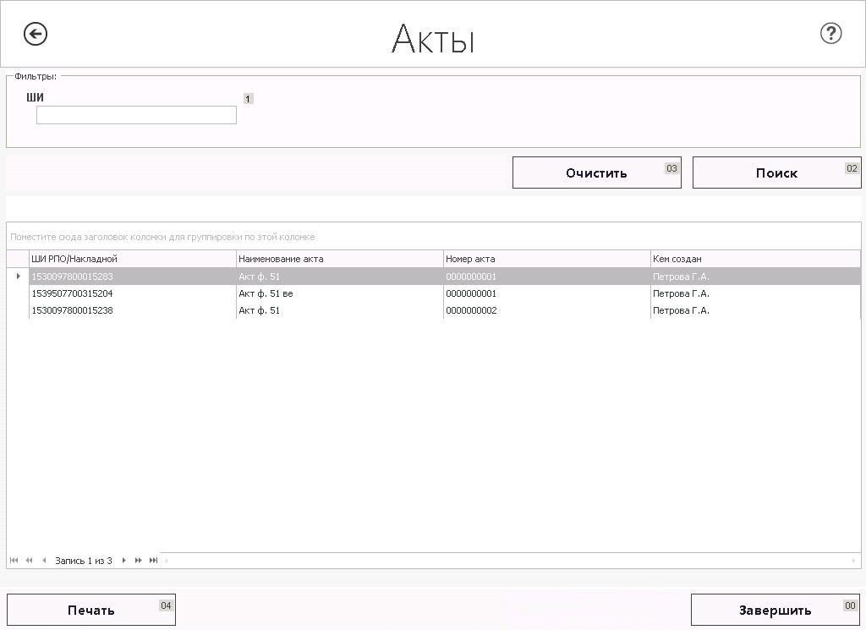The image size is (866, 630).
Task: Click the back arrow icon
Action: click(36, 34)
